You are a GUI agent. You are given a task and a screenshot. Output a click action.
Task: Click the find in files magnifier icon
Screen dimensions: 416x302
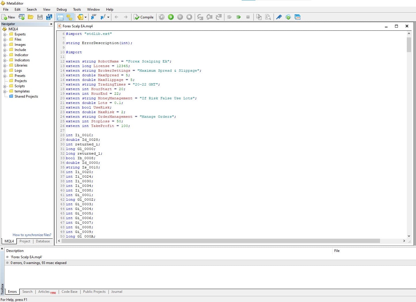(x=268, y=17)
